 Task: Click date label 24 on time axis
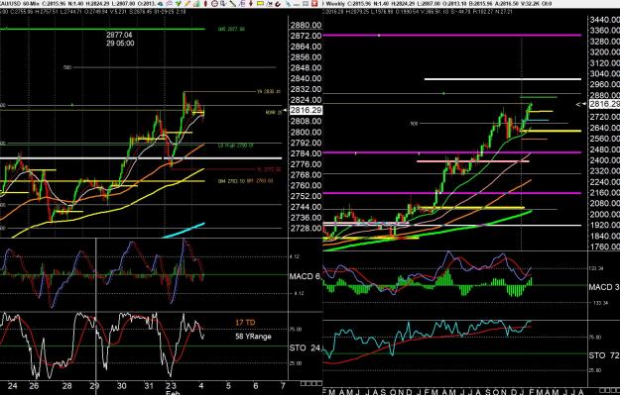click(12, 386)
